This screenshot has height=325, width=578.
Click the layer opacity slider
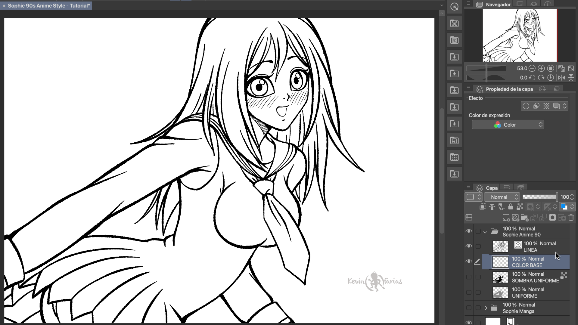click(x=539, y=197)
